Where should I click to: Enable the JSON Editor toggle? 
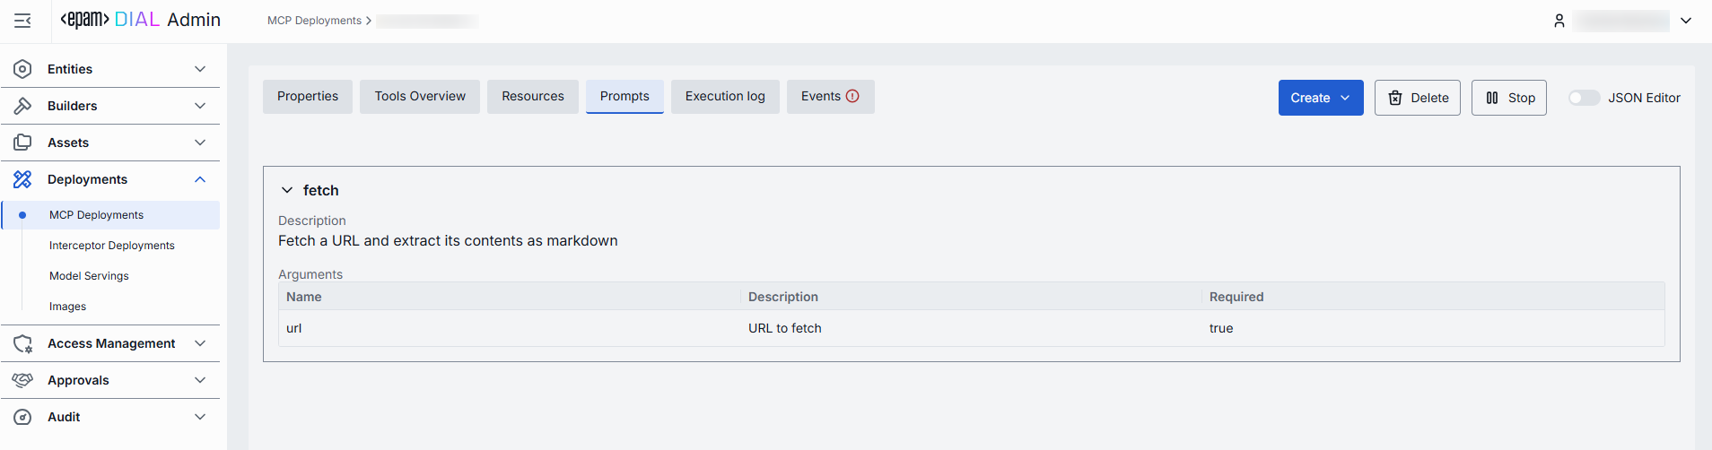(x=1584, y=98)
